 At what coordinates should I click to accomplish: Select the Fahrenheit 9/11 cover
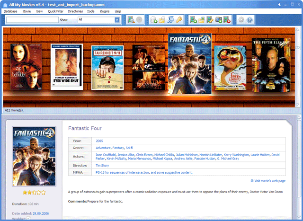[107, 68]
